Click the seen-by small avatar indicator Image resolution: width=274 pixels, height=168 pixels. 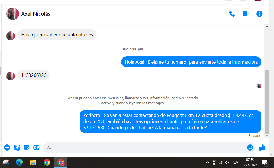coord(259,86)
